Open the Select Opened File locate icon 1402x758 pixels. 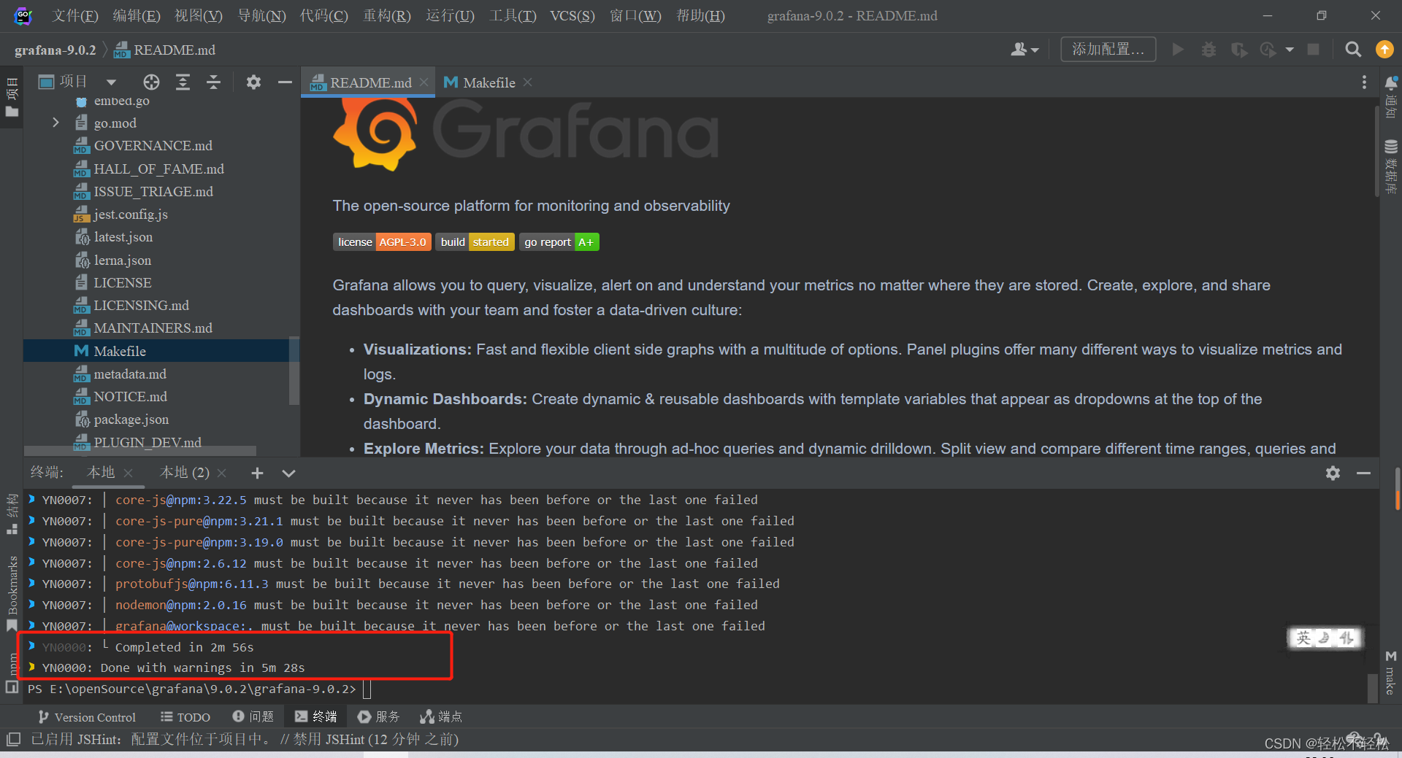point(151,82)
